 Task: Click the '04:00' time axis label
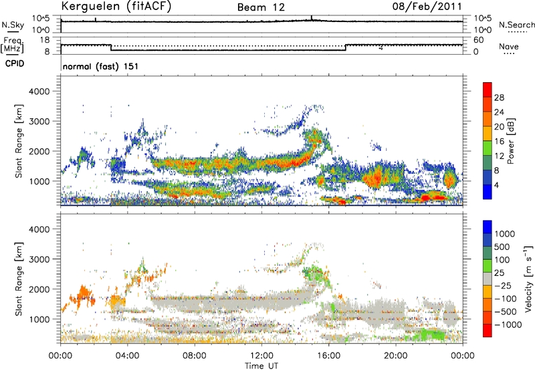click(127, 356)
